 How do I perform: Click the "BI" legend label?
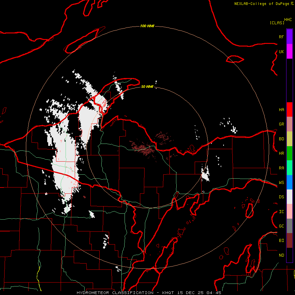(x=281, y=241)
